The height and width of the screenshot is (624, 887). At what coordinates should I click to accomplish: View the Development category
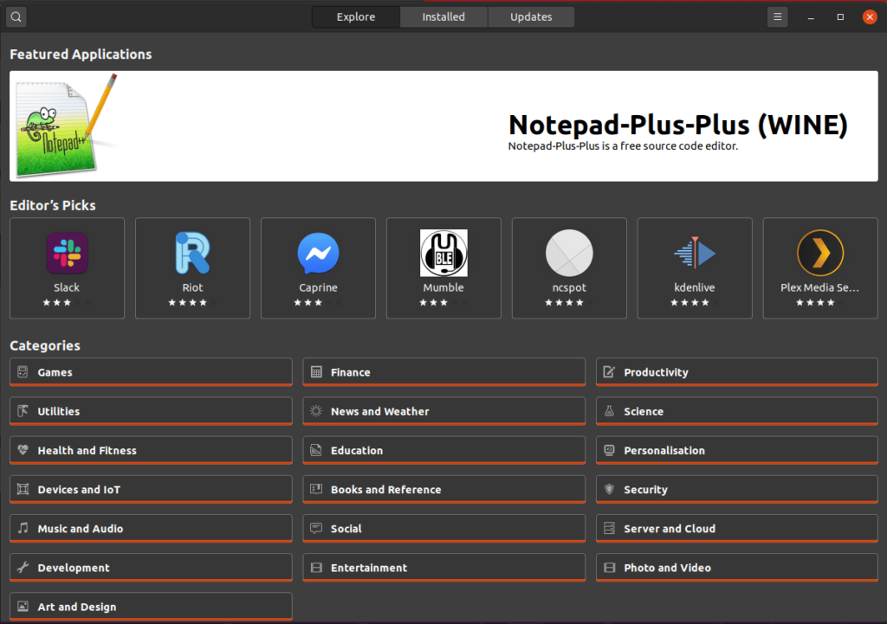pos(151,567)
